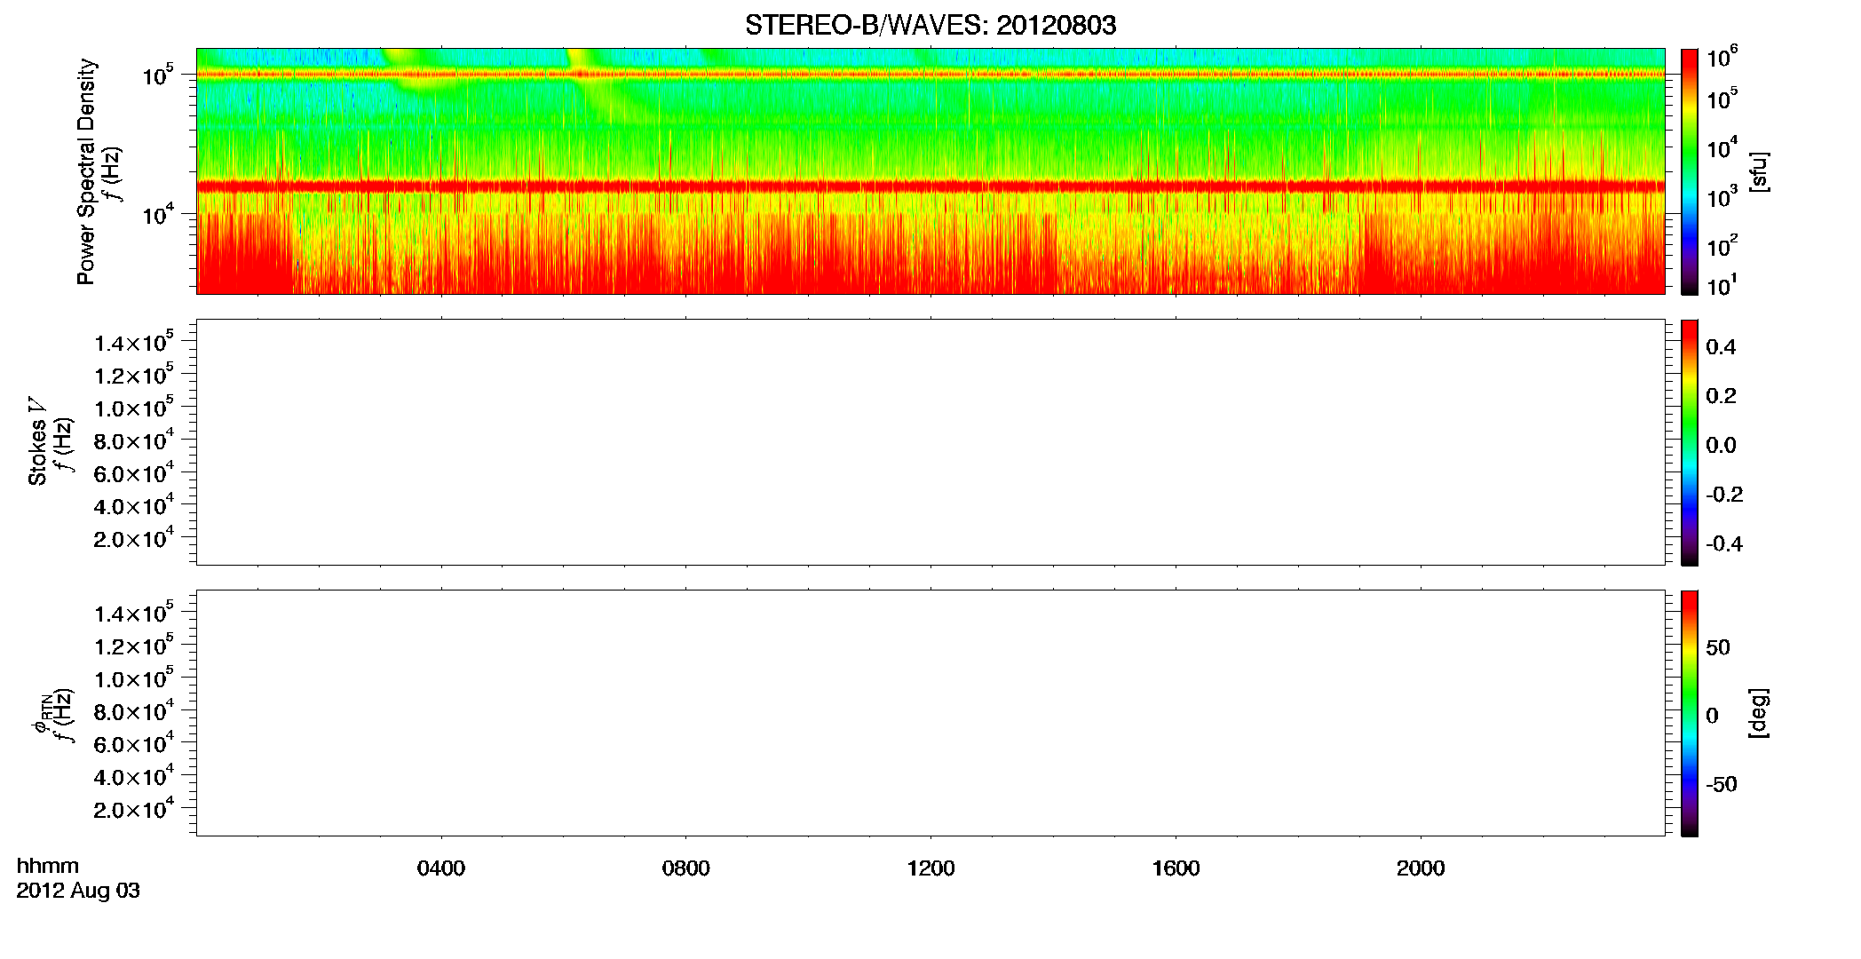Select the Stokes V axis label

[37, 441]
